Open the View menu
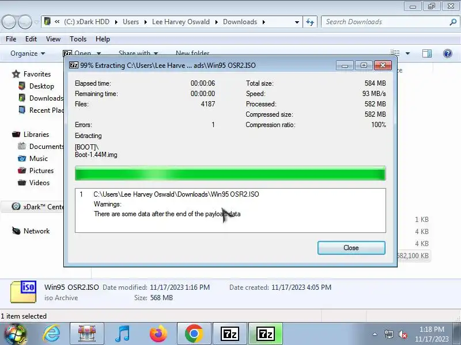Screen dimensions: 461x345 (53, 39)
